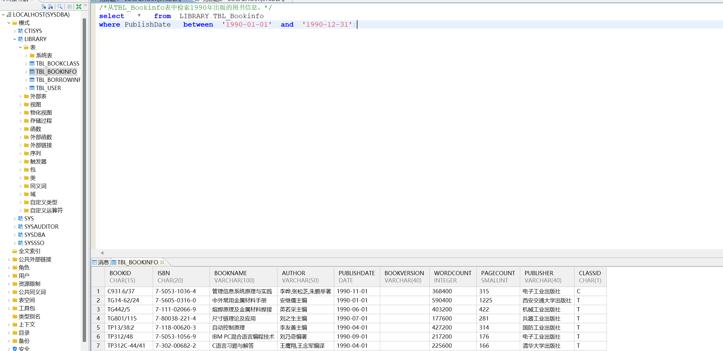723x351 pixels.
Task: Collapse the LIBRARY schema node
Action: point(14,39)
